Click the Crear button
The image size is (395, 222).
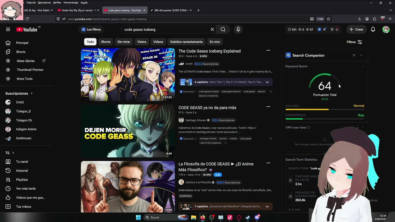pyautogui.click(x=356, y=30)
